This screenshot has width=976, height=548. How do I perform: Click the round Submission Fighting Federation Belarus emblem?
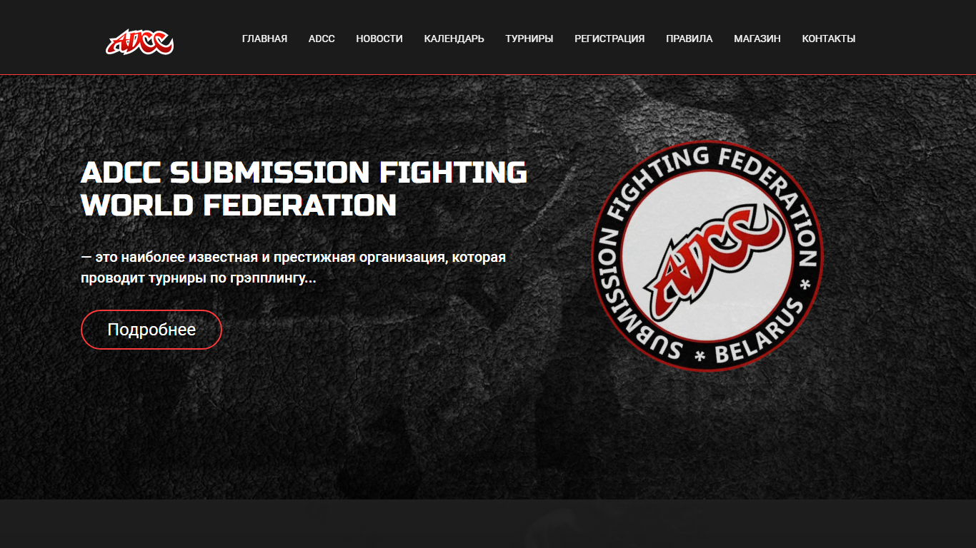tap(707, 257)
